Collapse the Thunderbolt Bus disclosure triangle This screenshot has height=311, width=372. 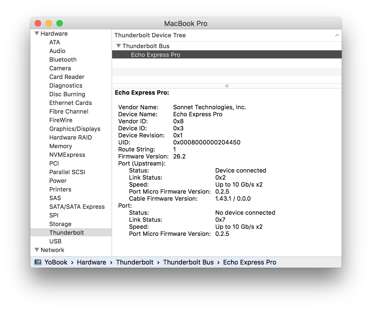[x=118, y=46]
